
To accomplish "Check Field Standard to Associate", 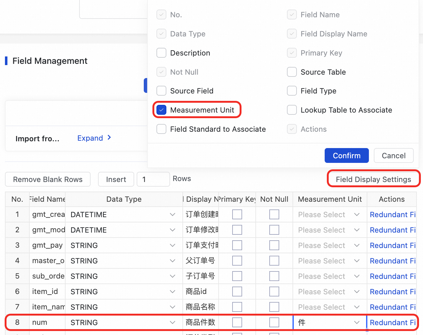I will pos(161,129).
